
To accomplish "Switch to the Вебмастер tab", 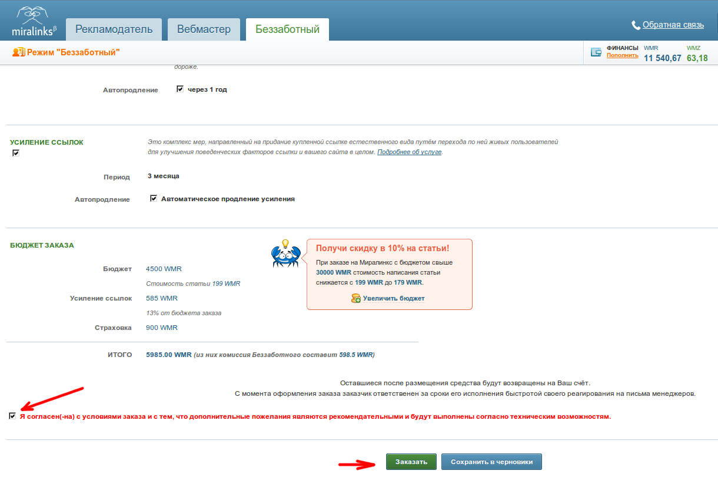I will pyautogui.click(x=204, y=29).
